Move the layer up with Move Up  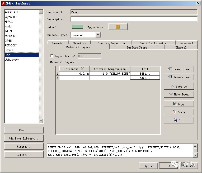click(x=179, y=86)
